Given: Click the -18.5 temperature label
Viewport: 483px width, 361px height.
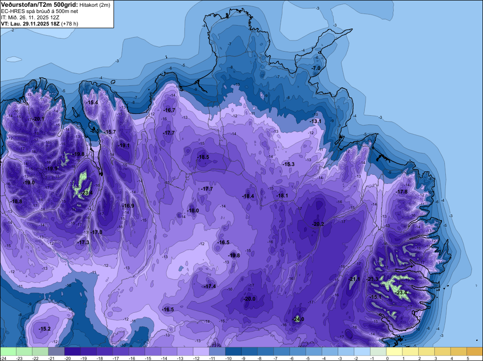Looking at the screenshot, I should click(203, 157).
